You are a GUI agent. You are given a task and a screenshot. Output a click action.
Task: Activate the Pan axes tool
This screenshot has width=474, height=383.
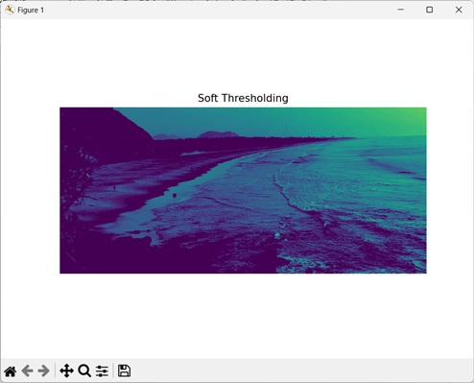[66, 371]
